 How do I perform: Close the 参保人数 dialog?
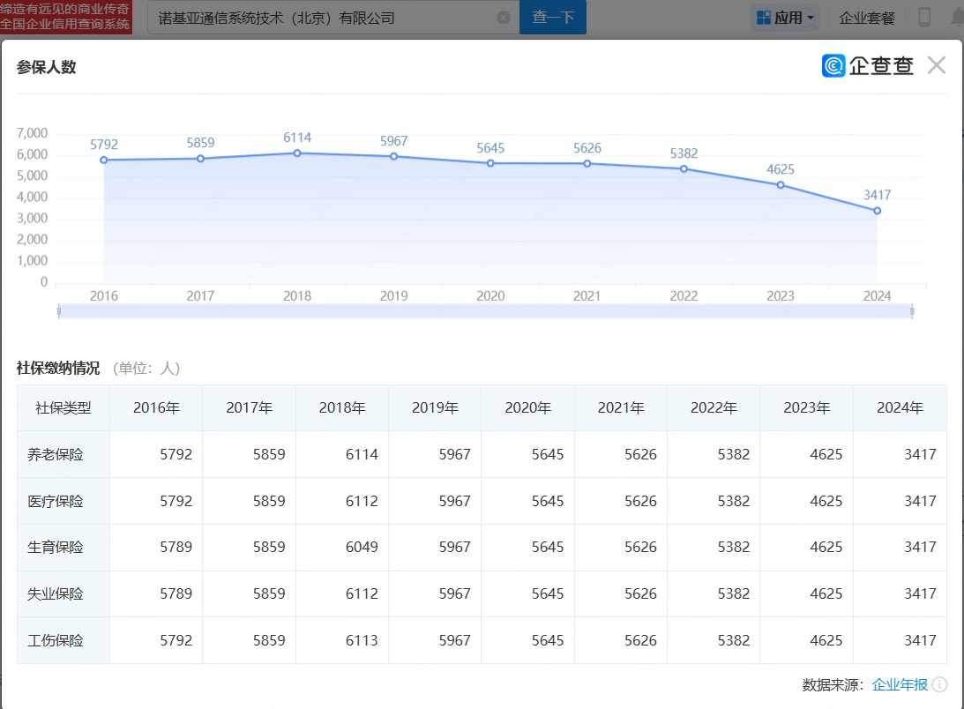coord(936,65)
